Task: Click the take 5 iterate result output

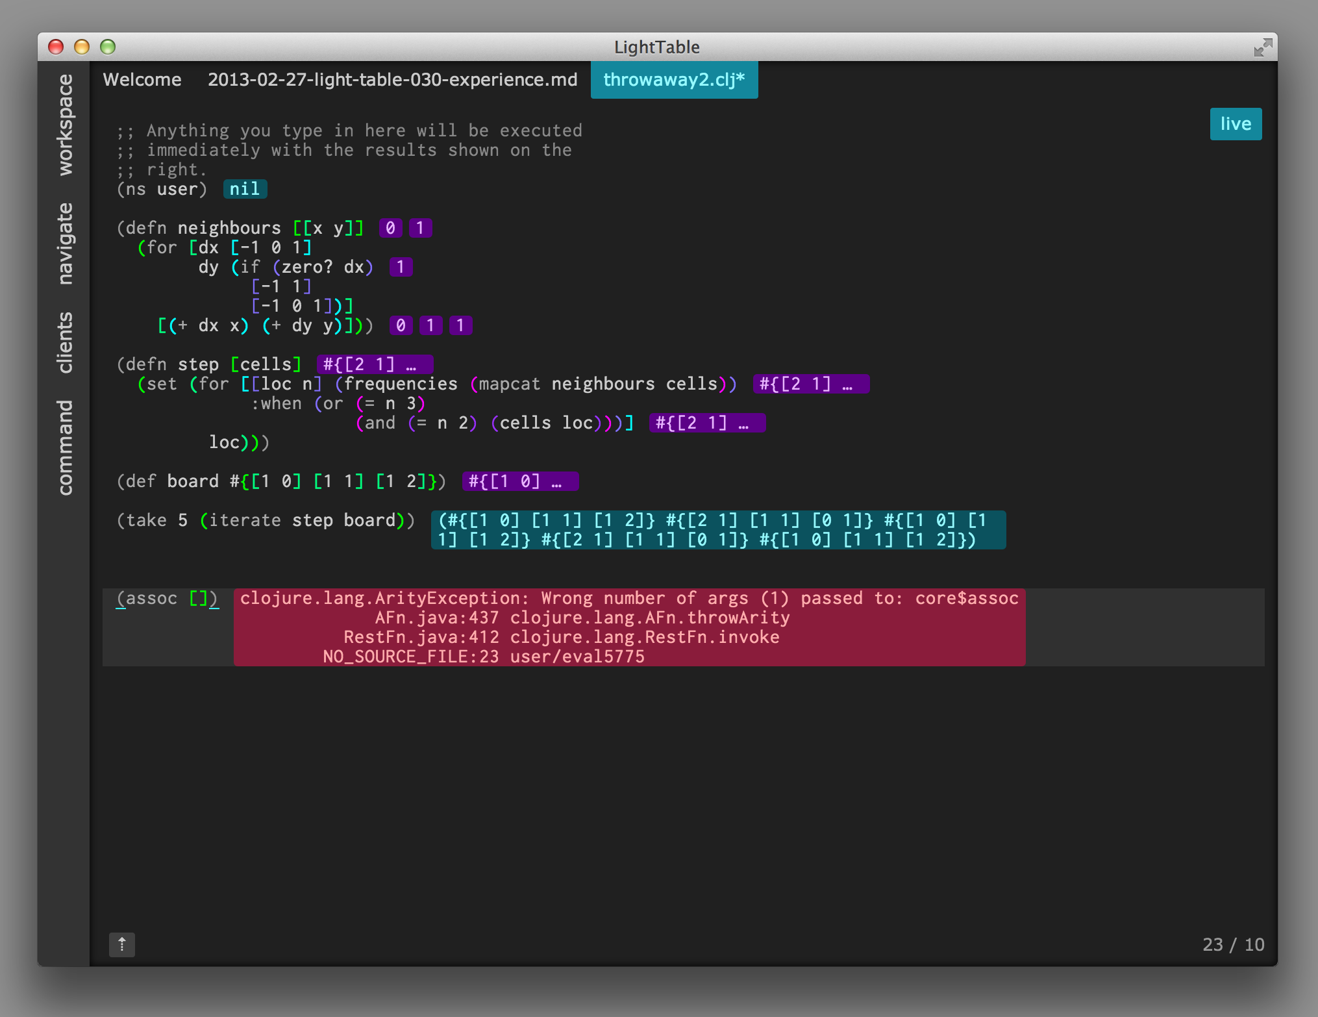Action: click(x=717, y=530)
